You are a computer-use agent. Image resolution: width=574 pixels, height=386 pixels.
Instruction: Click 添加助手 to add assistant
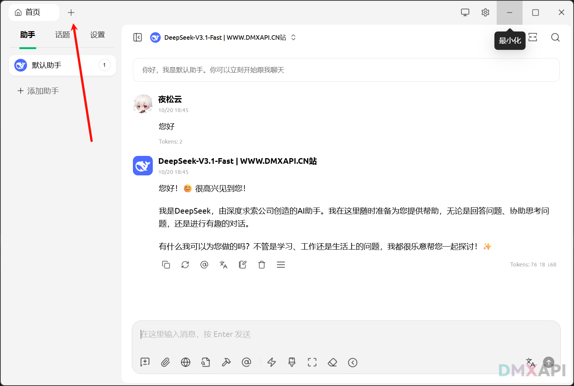pyautogui.click(x=39, y=91)
